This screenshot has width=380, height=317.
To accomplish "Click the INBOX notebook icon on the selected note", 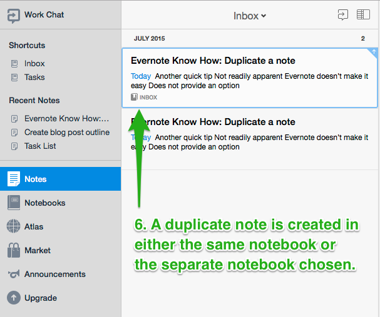I will pyautogui.click(x=134, y=97).
